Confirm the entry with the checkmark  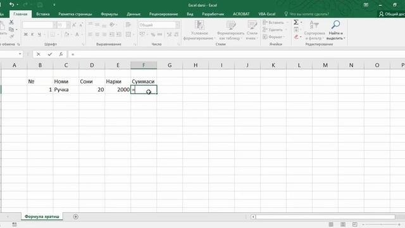tap(49, 54)
